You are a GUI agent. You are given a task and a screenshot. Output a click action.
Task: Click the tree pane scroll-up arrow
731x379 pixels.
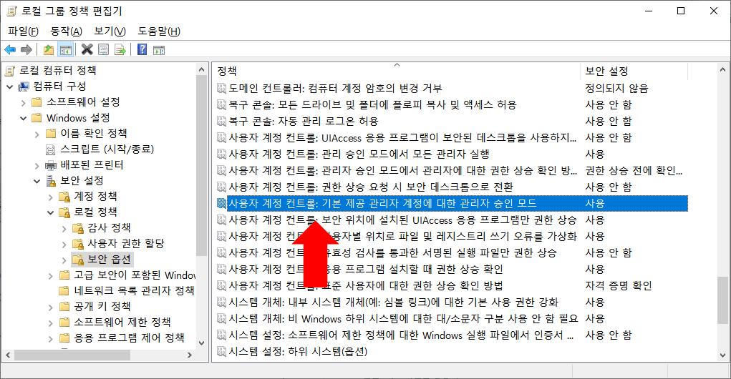201,70
